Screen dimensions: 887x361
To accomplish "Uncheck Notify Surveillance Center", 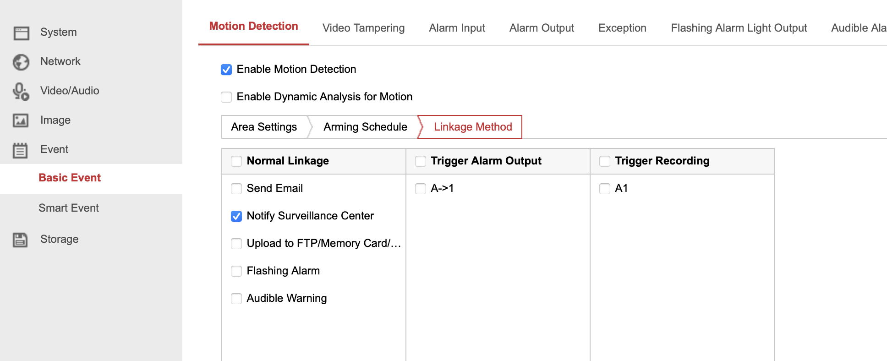I will pyautogui.click(x=236, y=216).
